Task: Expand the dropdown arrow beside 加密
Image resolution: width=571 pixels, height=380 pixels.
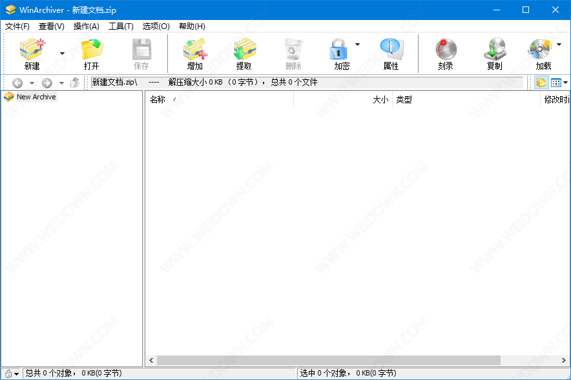Action: (x=358, y=45)
